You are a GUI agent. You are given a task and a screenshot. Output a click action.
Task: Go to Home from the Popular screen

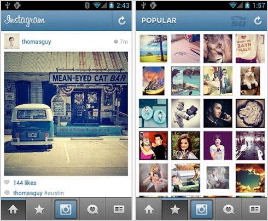(x=149, y=209)
